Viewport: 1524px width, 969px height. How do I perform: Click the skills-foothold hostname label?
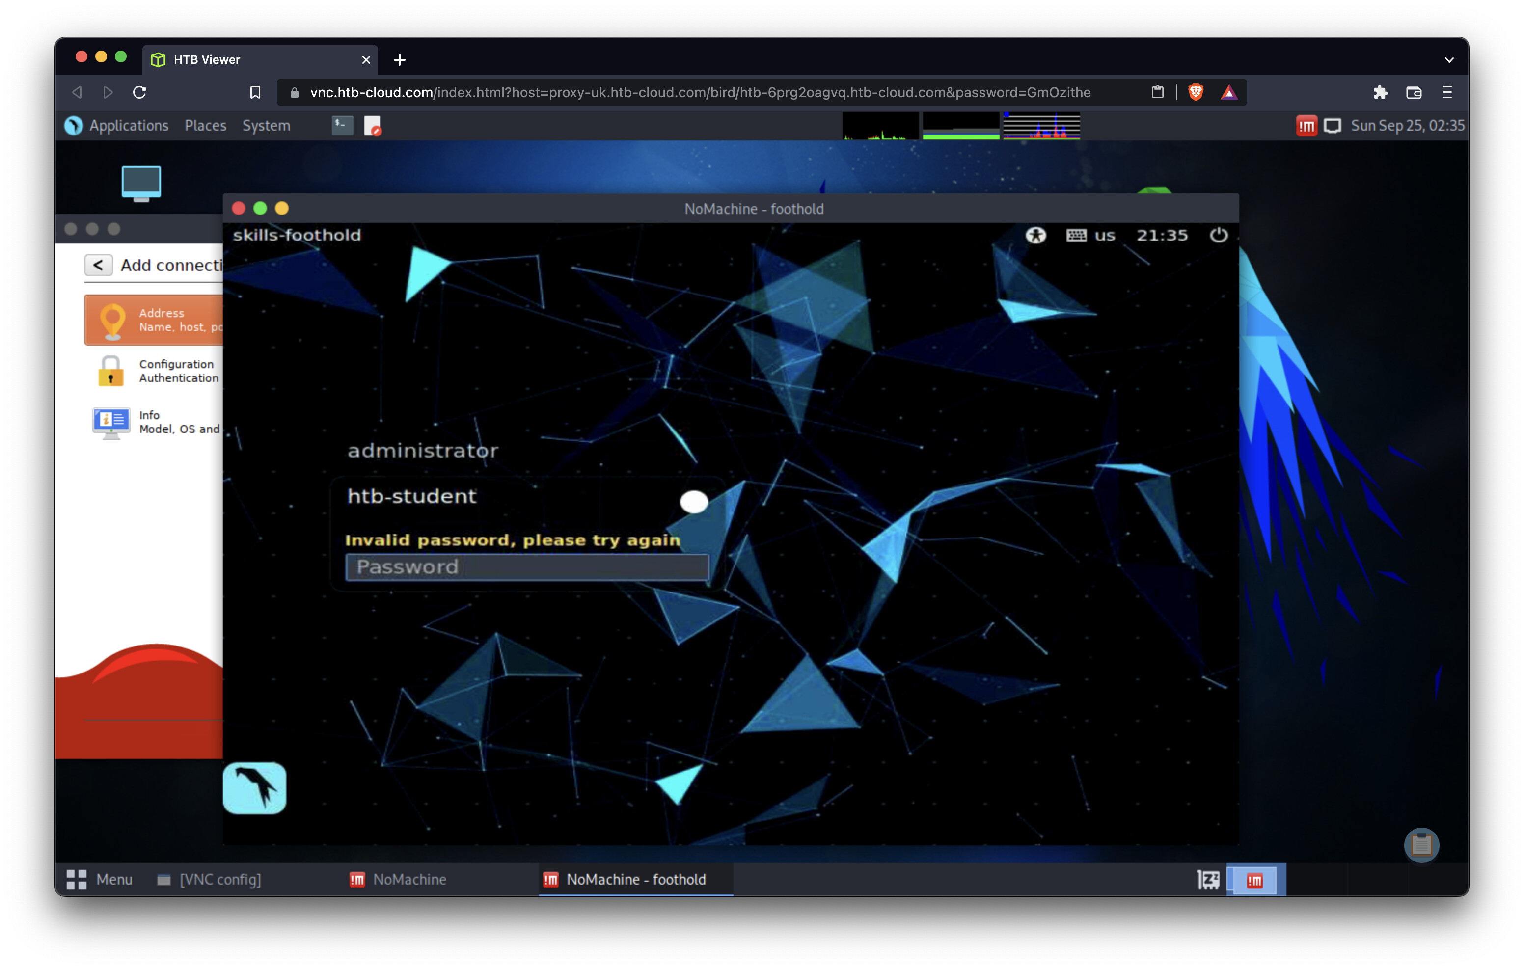point(297,236)
